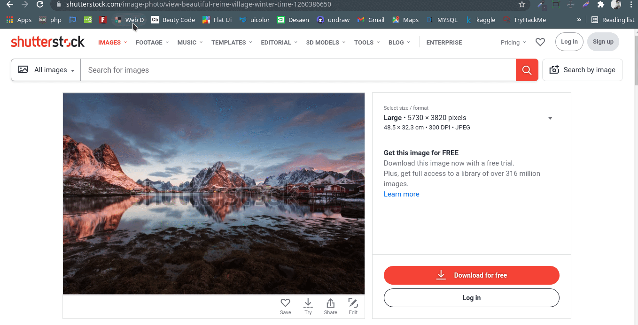Click the red search magnifier button

526,69
